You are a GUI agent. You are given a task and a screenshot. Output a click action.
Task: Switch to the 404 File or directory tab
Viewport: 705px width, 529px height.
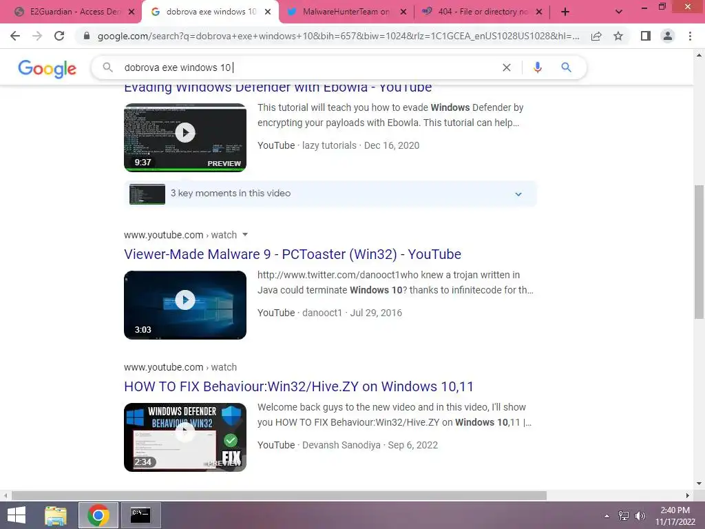(481, 12)
